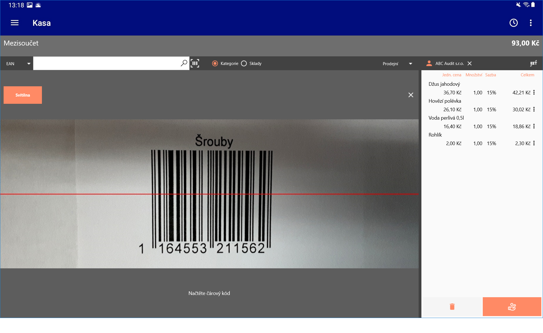This screenshot has height=333, width=543.
Task: Click the Celkem column header
Action: 527,75
